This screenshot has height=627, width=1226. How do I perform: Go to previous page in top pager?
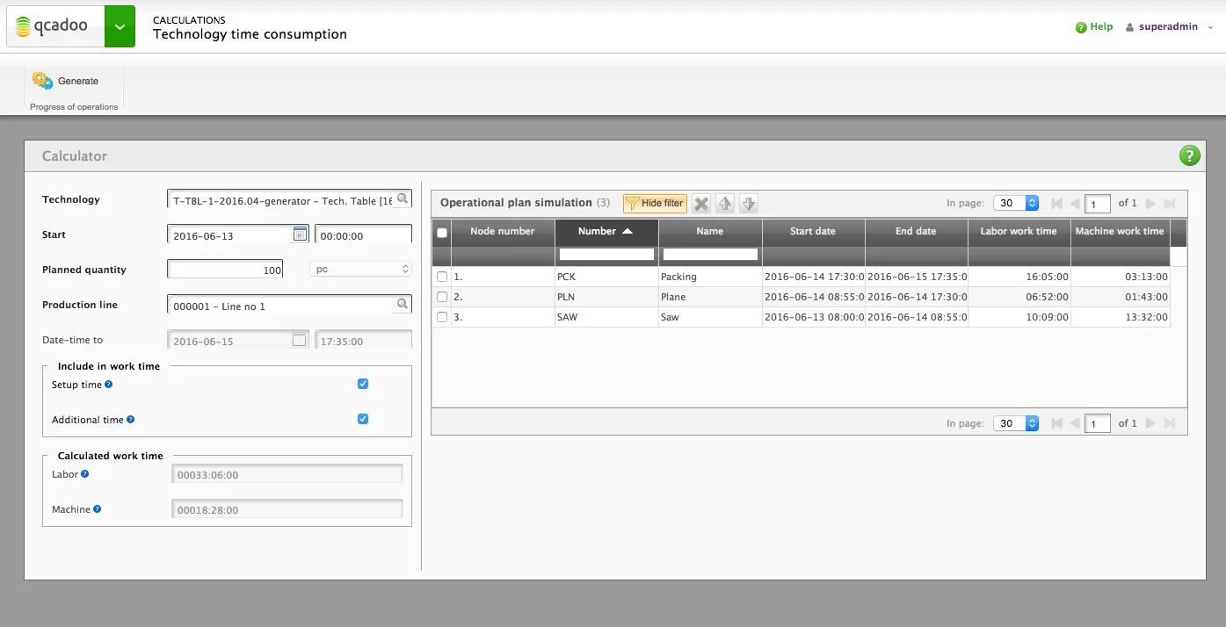pyautogui.click(x=1074, y=204)
